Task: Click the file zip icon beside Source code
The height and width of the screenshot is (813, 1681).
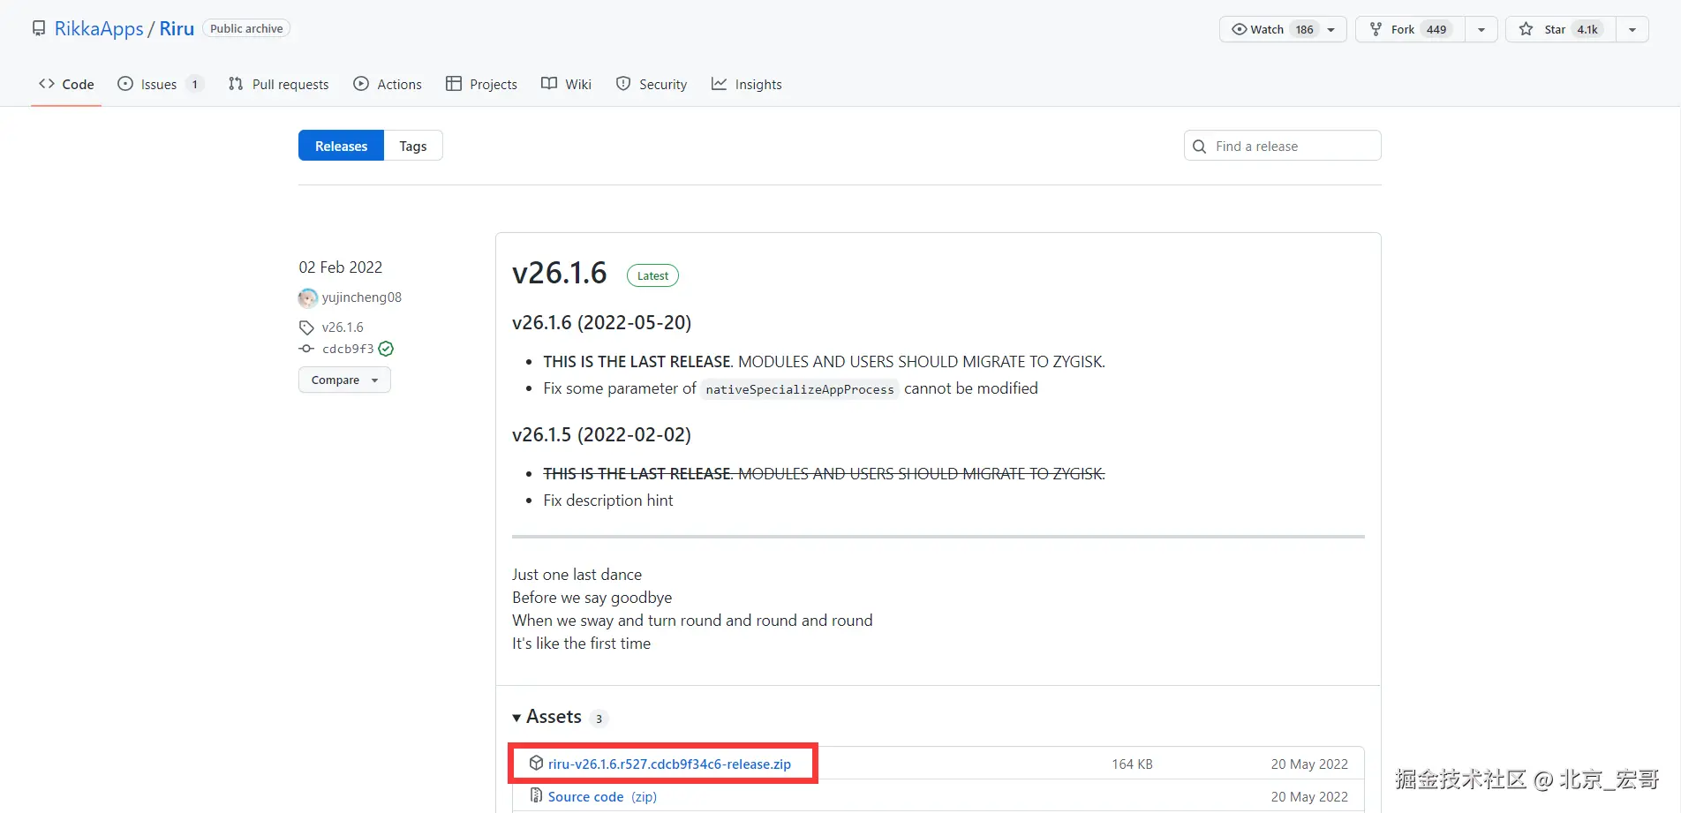Action: tap(536, 795)
